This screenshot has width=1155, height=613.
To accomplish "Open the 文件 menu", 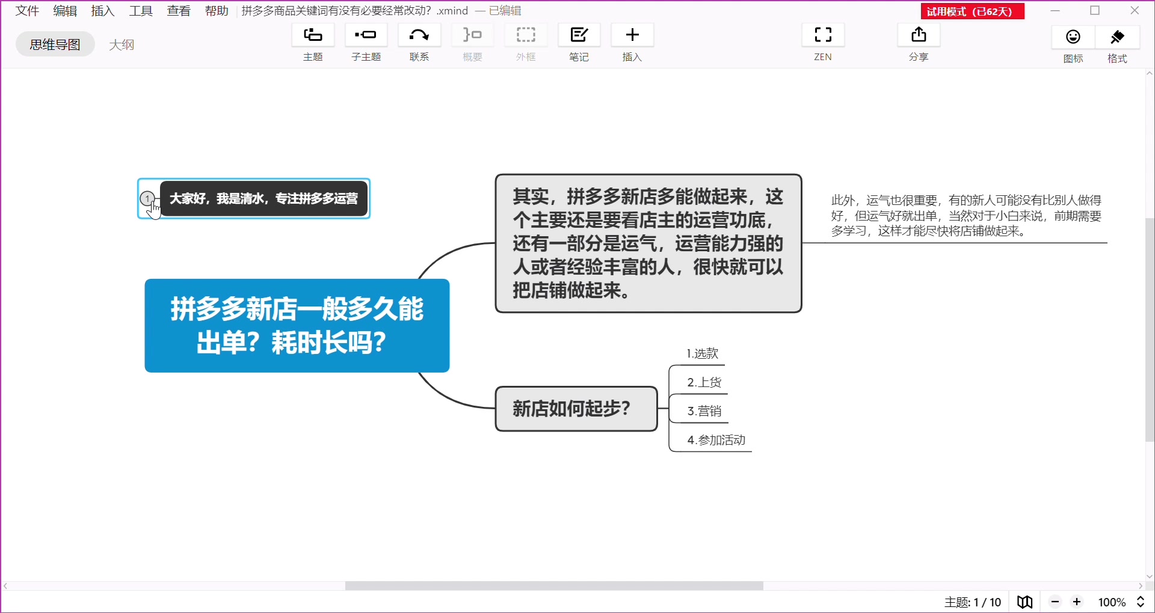I will pos(27,11).
